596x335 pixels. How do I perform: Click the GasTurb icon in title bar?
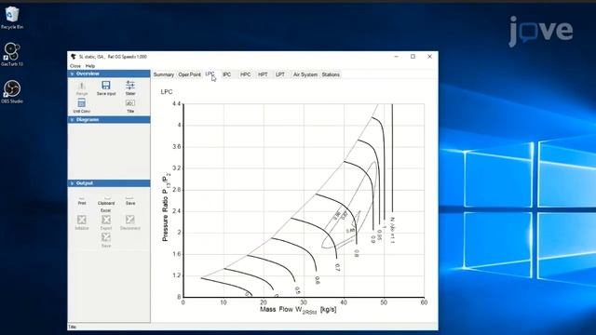[74, 57]
